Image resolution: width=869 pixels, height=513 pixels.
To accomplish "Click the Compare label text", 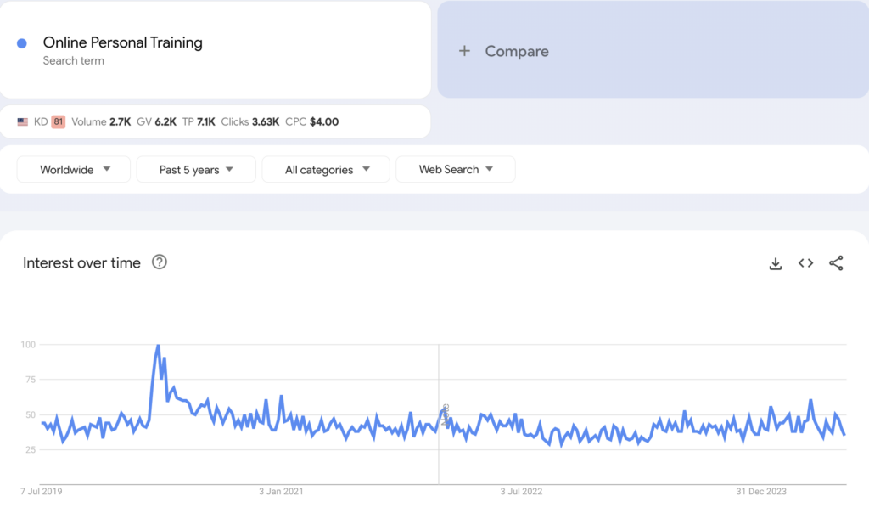I will [517, 51].
